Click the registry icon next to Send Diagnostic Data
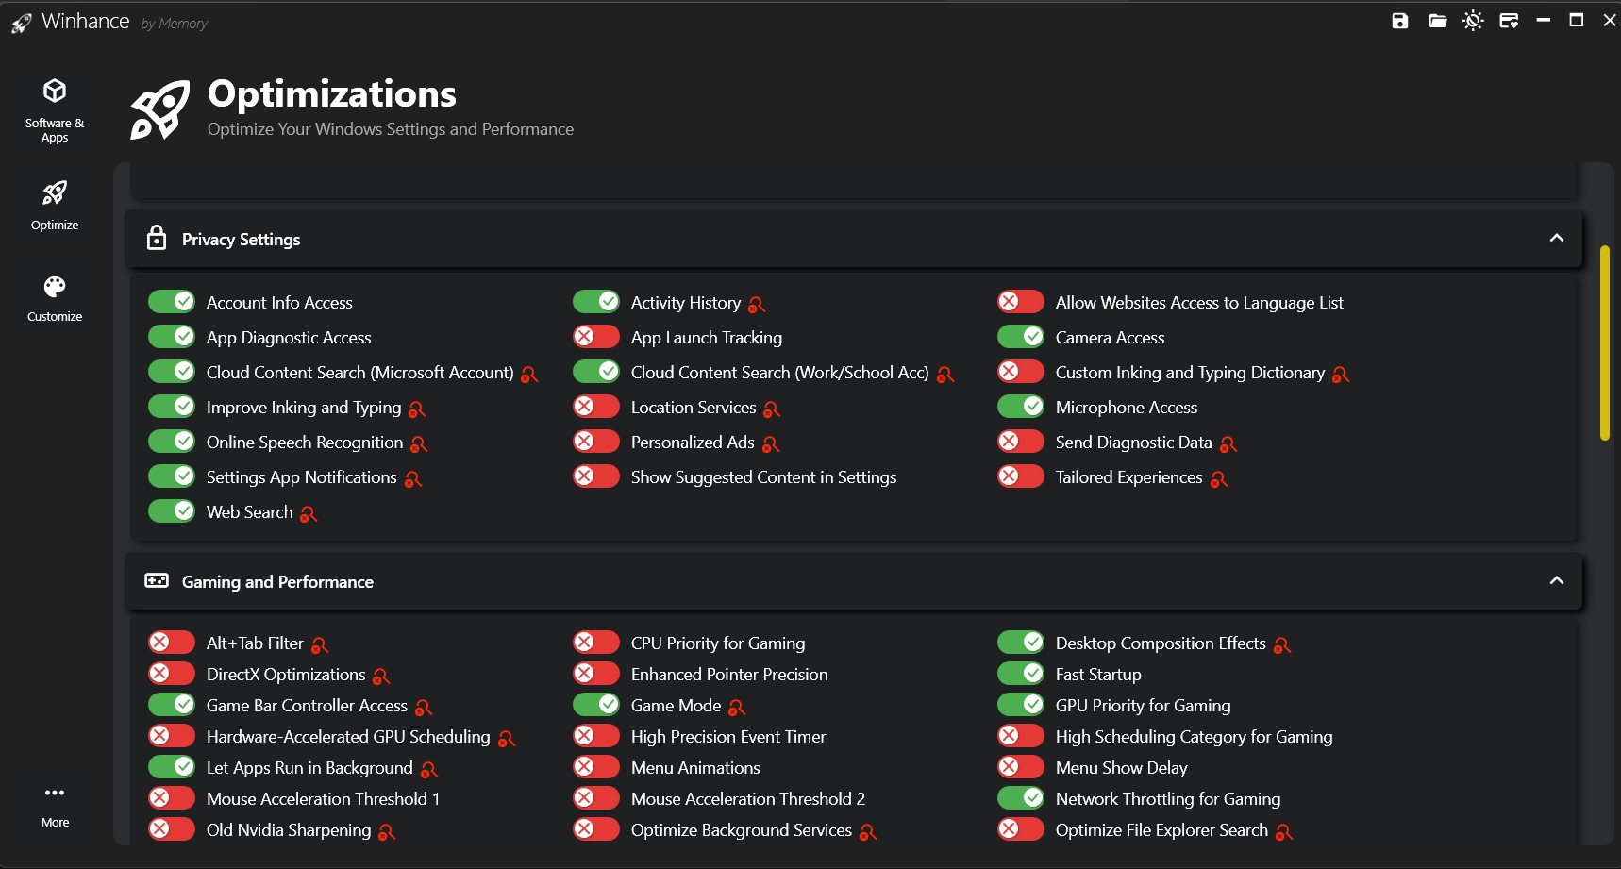 (1228, 444)
